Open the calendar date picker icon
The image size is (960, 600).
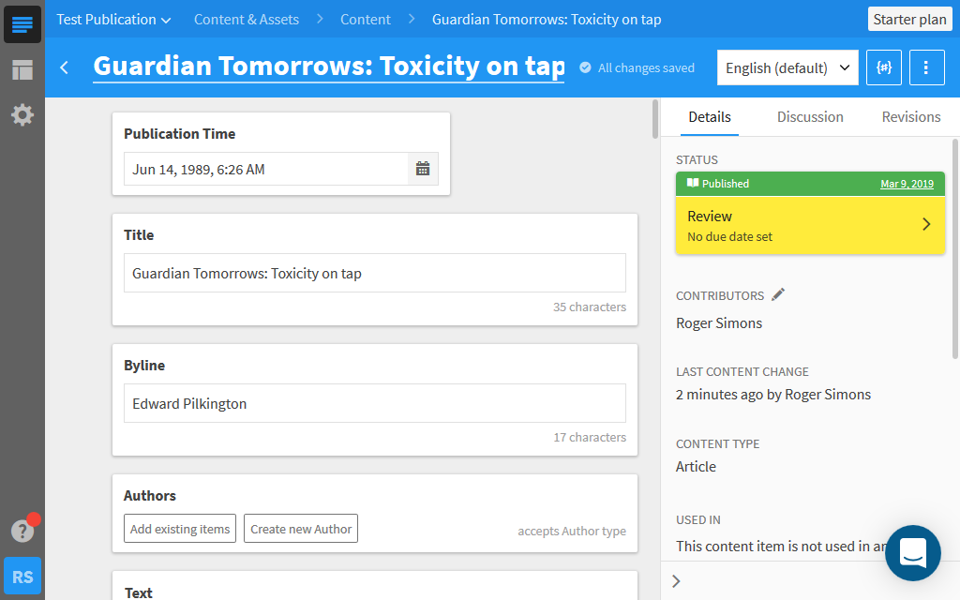(423, 170)
